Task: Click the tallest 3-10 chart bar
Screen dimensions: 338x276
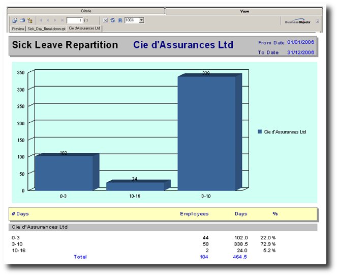Action: 206,132
